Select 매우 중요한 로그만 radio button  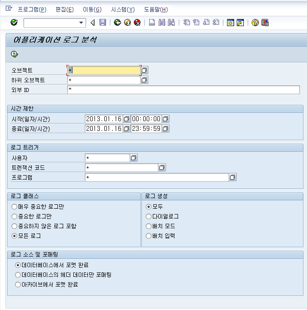[x=14, y=207]
